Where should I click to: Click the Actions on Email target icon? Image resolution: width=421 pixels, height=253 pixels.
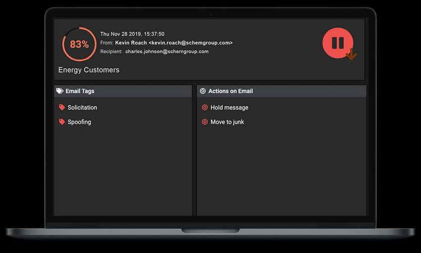[203, 91]
